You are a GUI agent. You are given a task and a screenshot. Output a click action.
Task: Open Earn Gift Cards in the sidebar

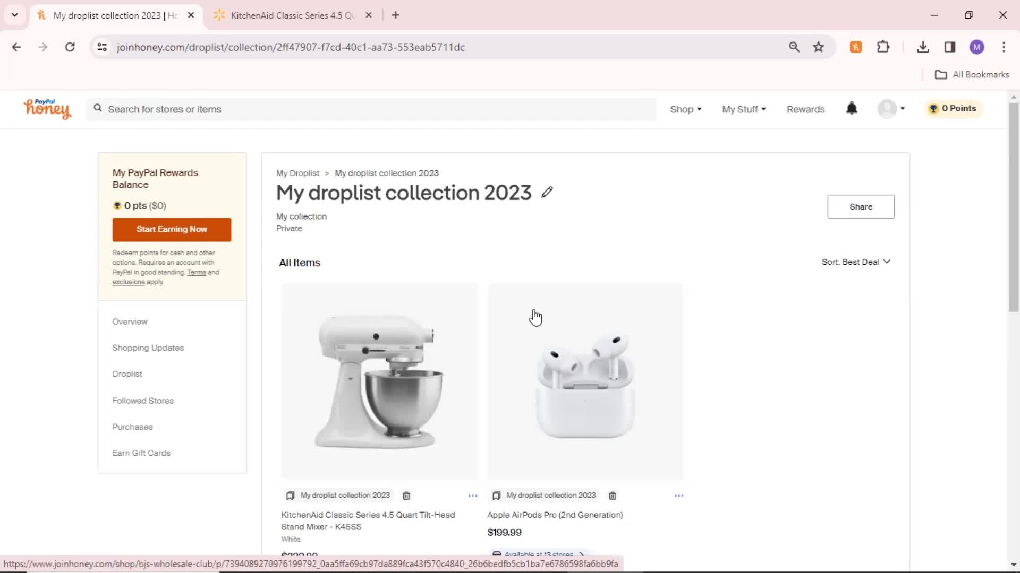141,453
